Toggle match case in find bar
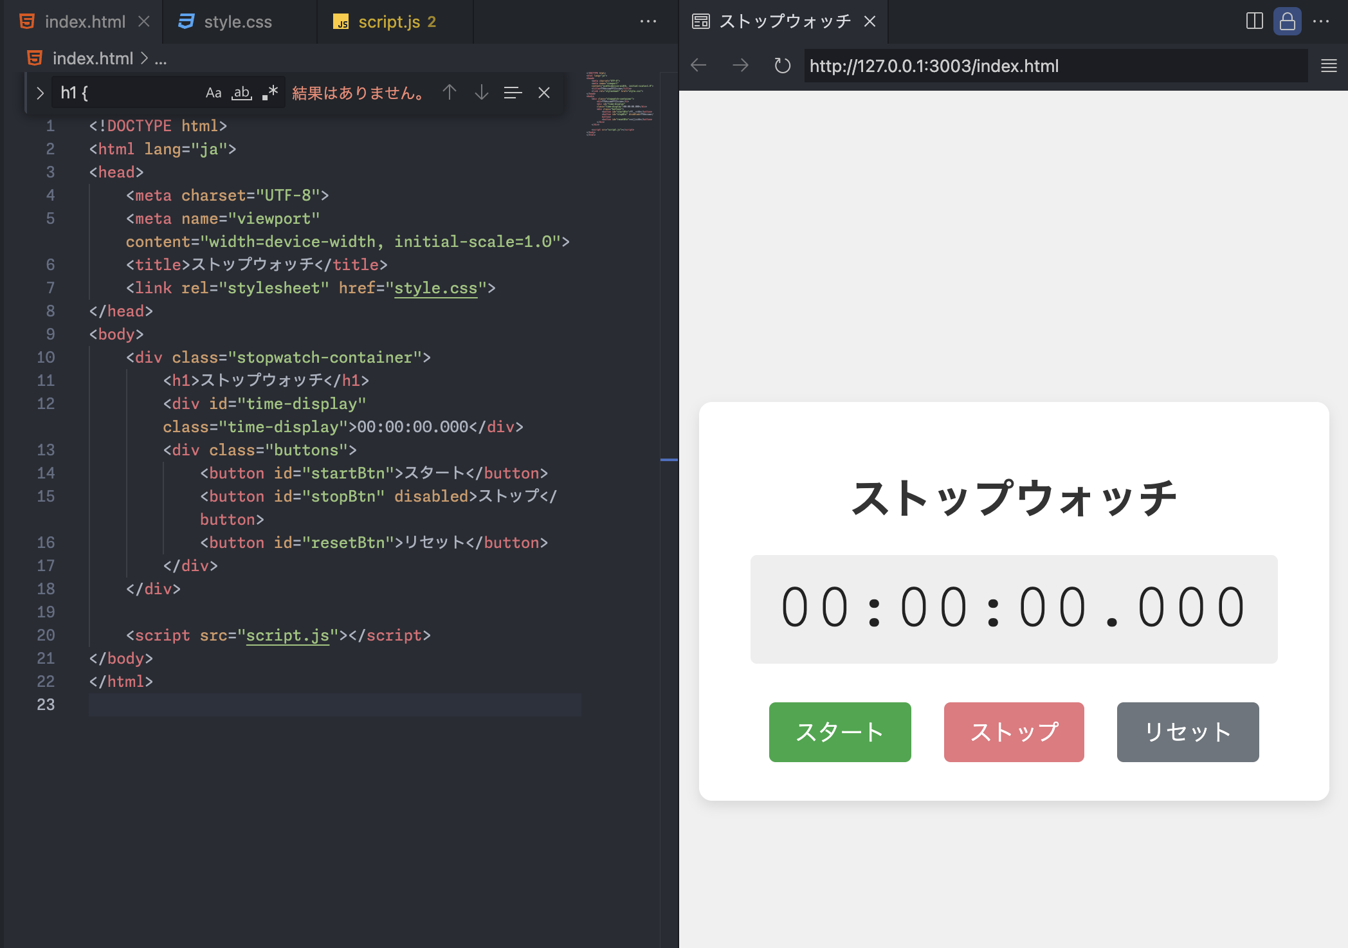This screenshot has width=1348, height=948. tap(214, 93)
